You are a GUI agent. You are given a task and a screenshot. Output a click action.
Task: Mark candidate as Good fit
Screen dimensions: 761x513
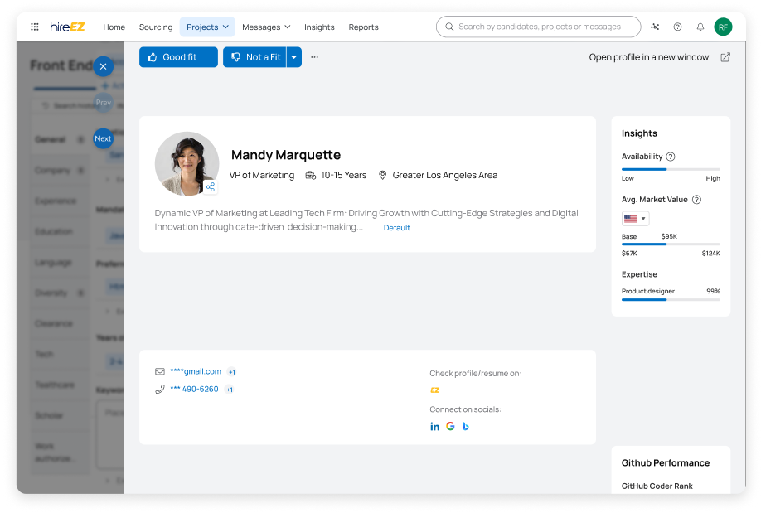tap(178, 57)
